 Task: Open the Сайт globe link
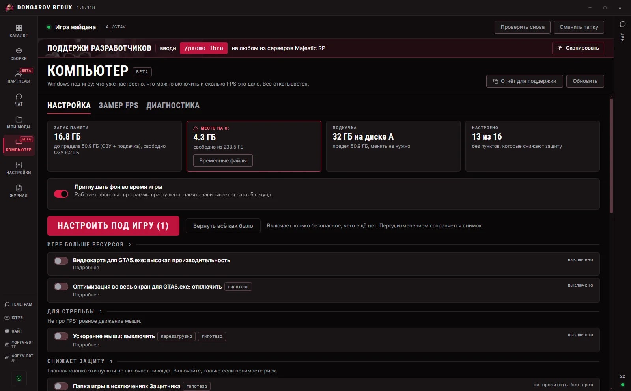click(19, 331)
